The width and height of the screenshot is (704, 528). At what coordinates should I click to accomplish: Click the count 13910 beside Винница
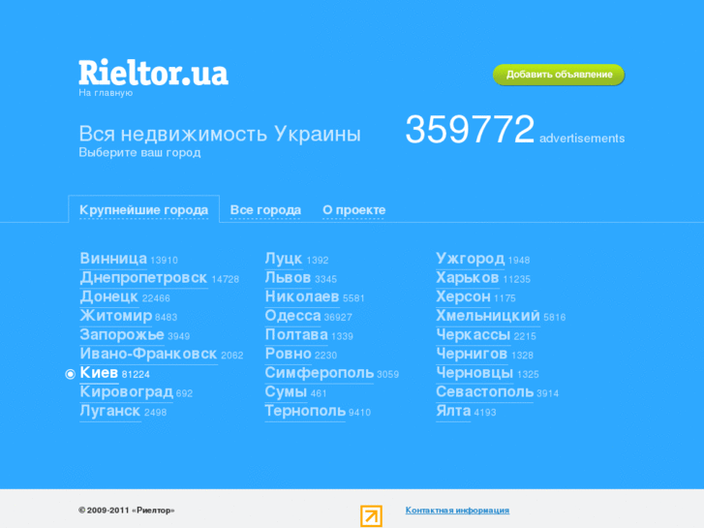click(x=164, y=261)
